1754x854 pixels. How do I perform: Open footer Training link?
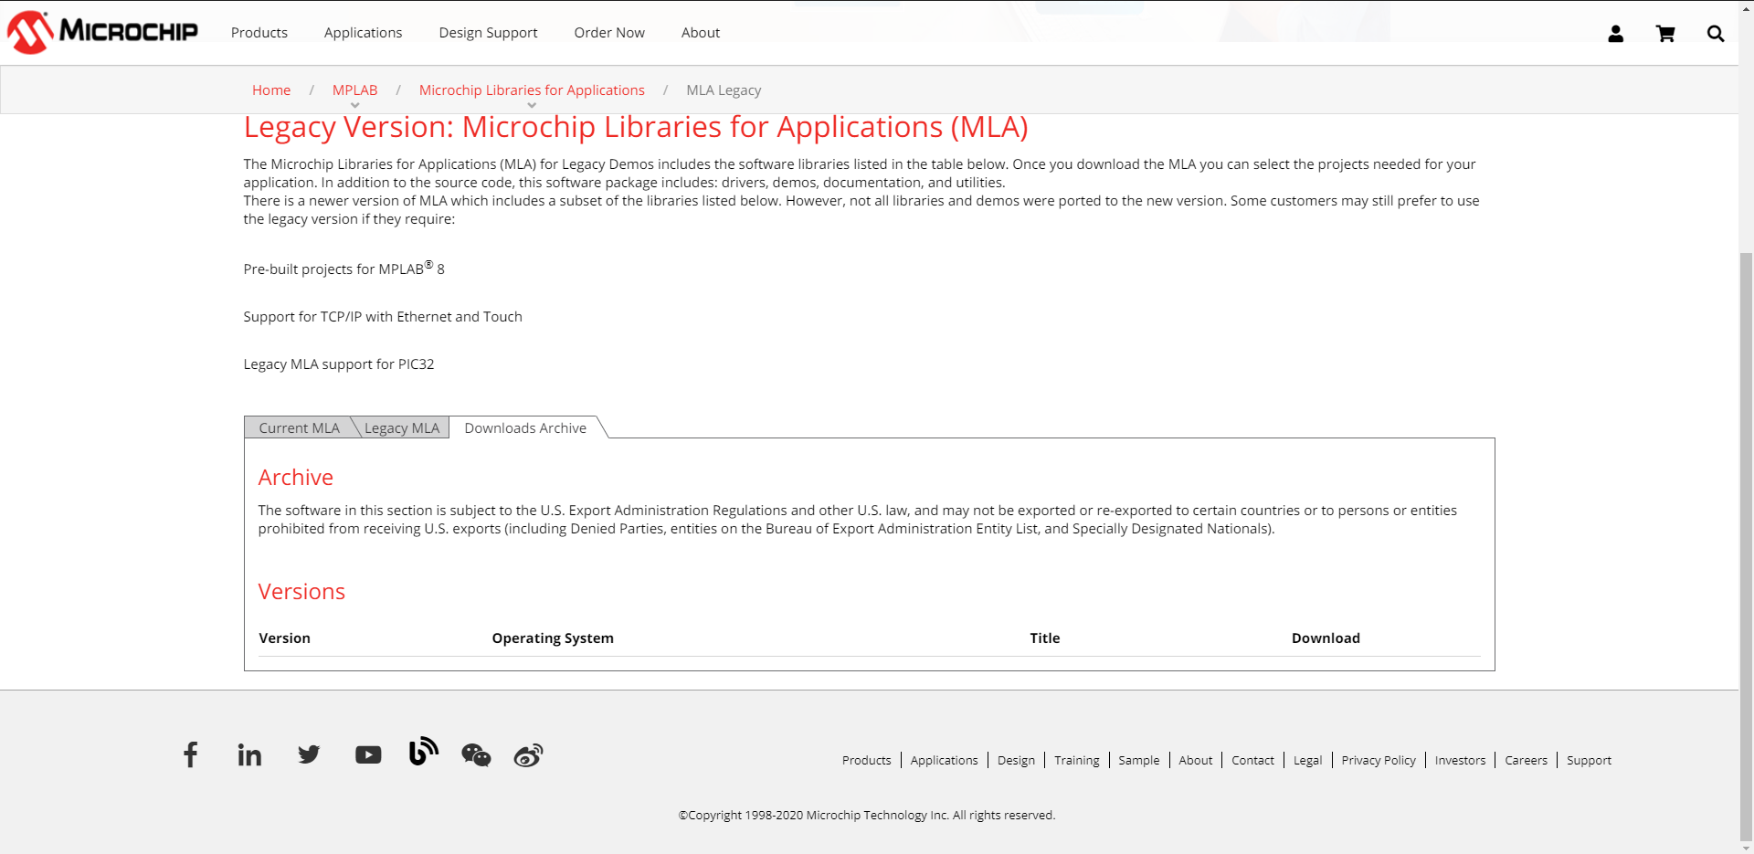tap(1076, 760)
